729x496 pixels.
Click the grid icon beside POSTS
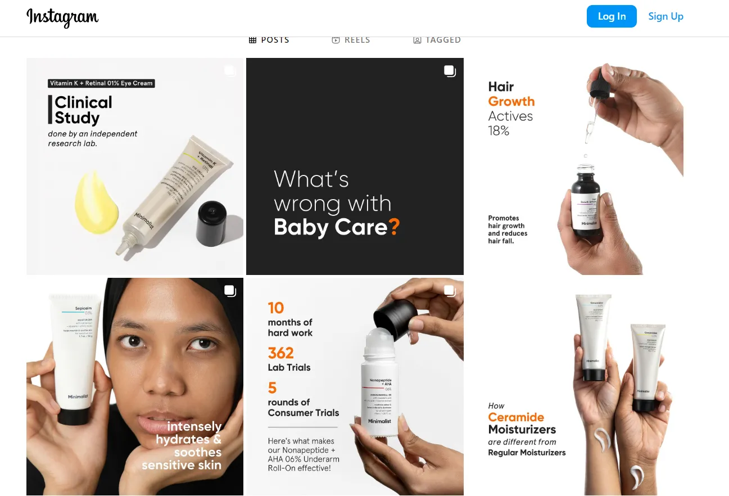252,40
